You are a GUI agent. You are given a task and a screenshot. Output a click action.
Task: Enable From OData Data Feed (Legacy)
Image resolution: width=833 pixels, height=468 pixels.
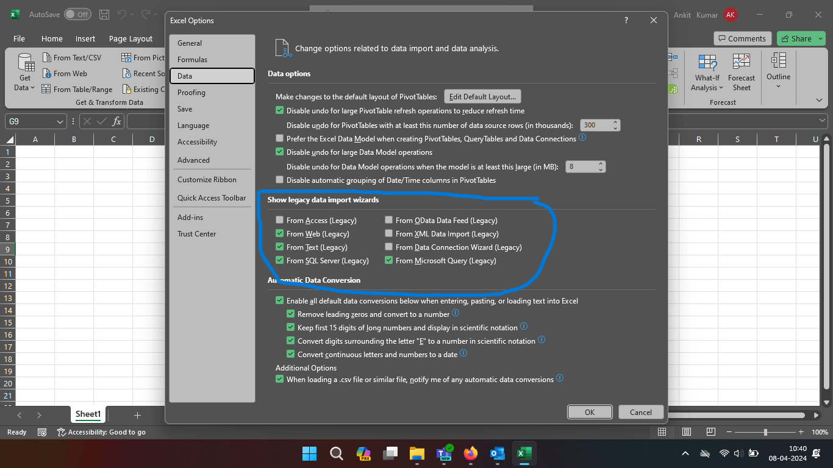point(389,220)
